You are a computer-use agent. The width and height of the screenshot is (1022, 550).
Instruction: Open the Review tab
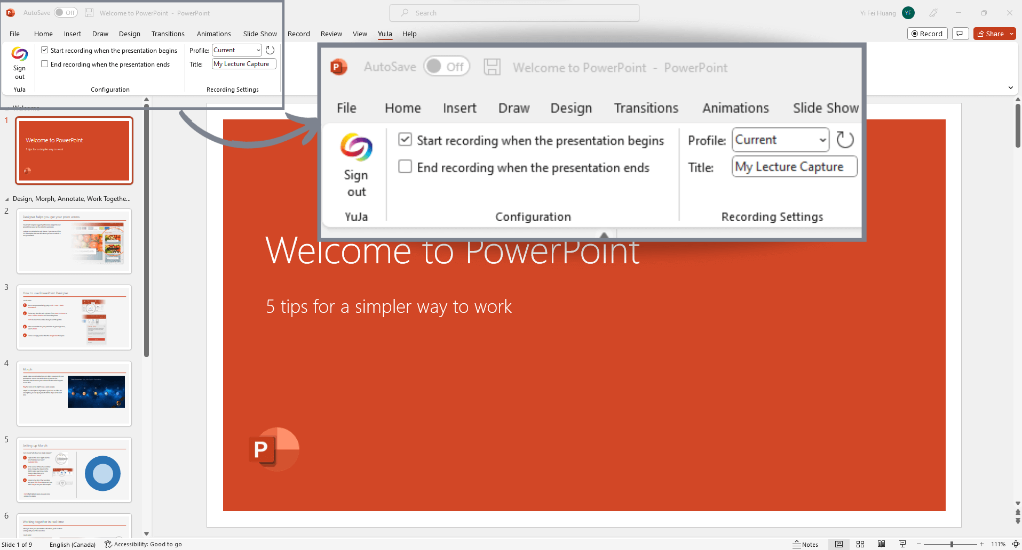pos(331,34)
